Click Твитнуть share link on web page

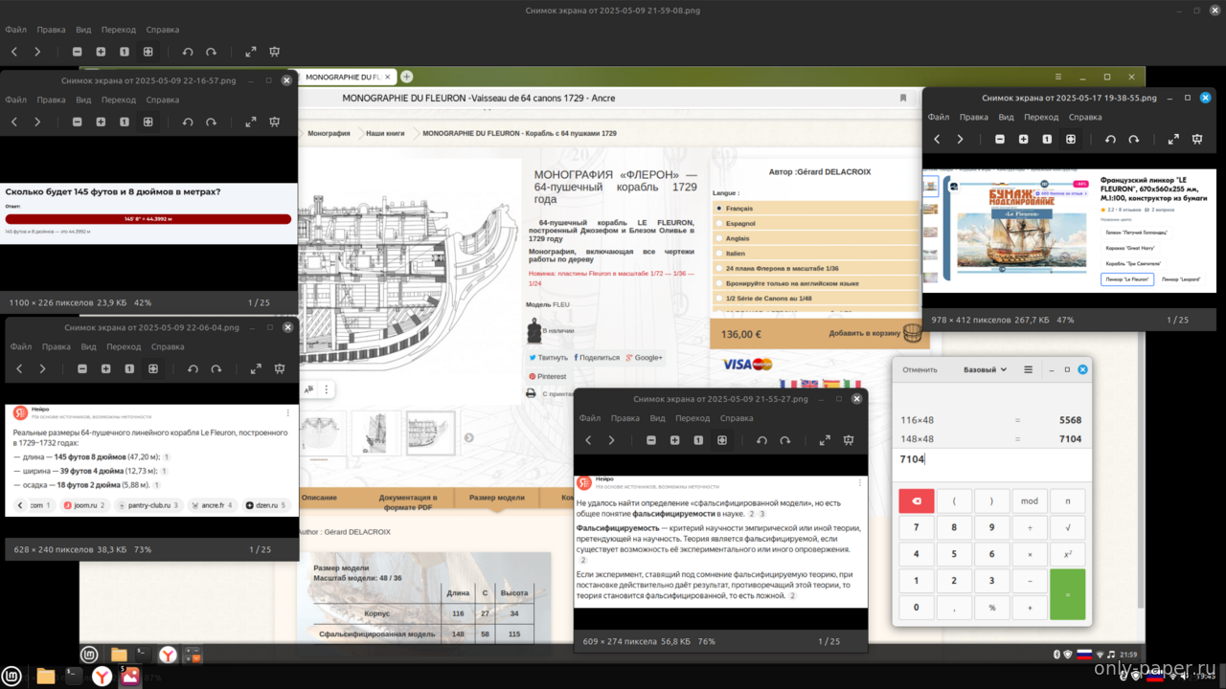click(548, 357)
